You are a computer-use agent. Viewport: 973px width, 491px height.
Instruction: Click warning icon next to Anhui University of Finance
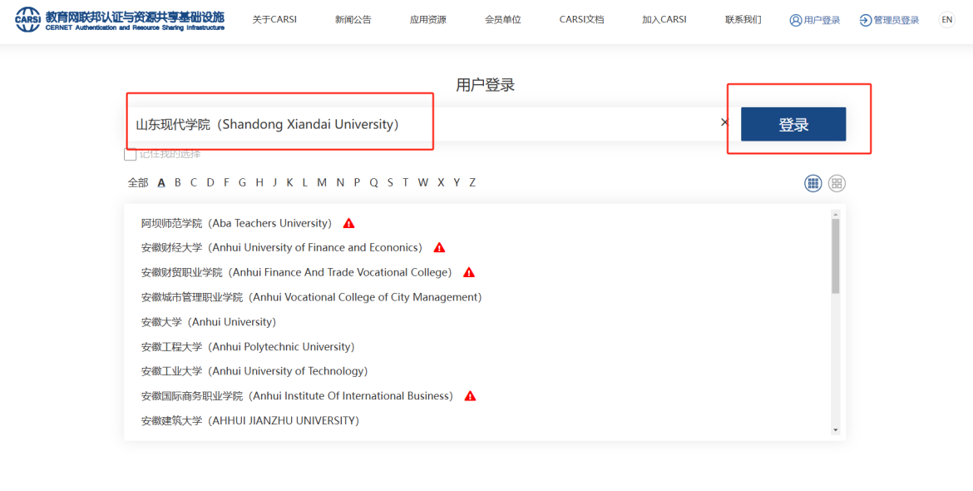[439, 248]
